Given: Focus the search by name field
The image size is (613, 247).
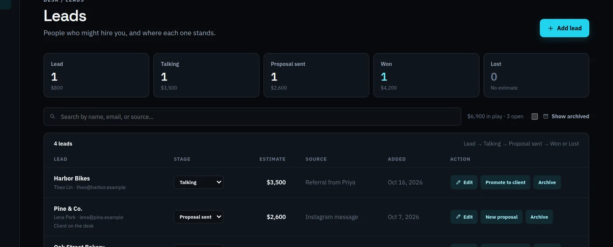Looking at the screenshot, I should (x=252, y=117).
